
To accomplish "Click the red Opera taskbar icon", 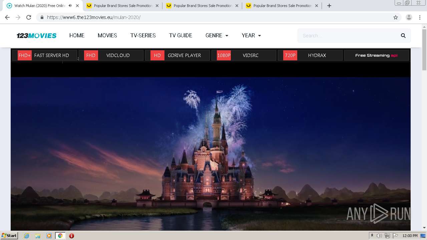I will pos(71,236).
